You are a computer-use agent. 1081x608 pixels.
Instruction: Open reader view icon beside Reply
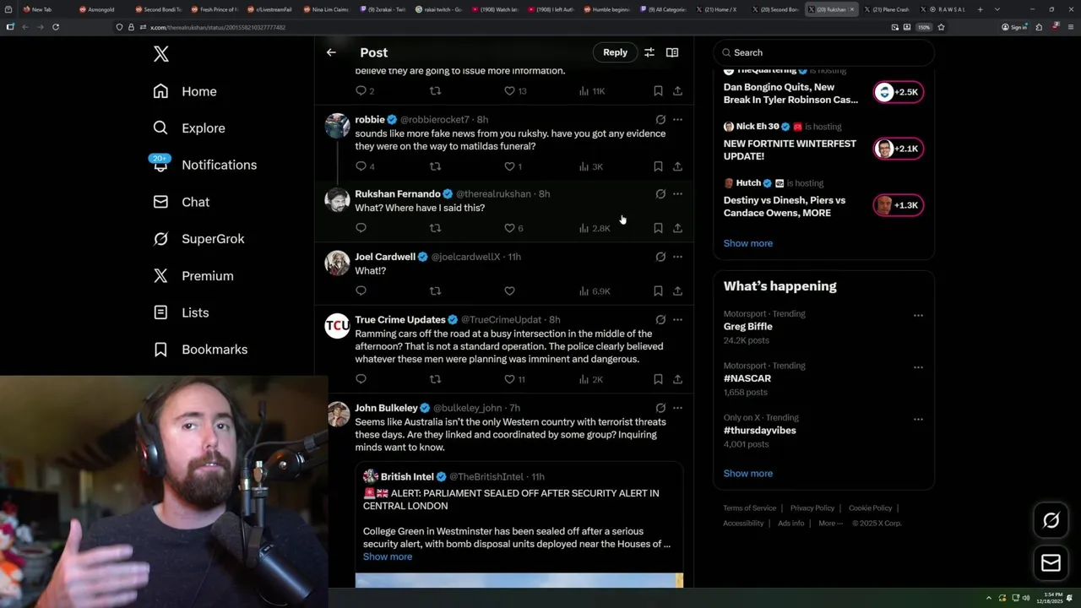pyautogui.click(x=672, y=52)
